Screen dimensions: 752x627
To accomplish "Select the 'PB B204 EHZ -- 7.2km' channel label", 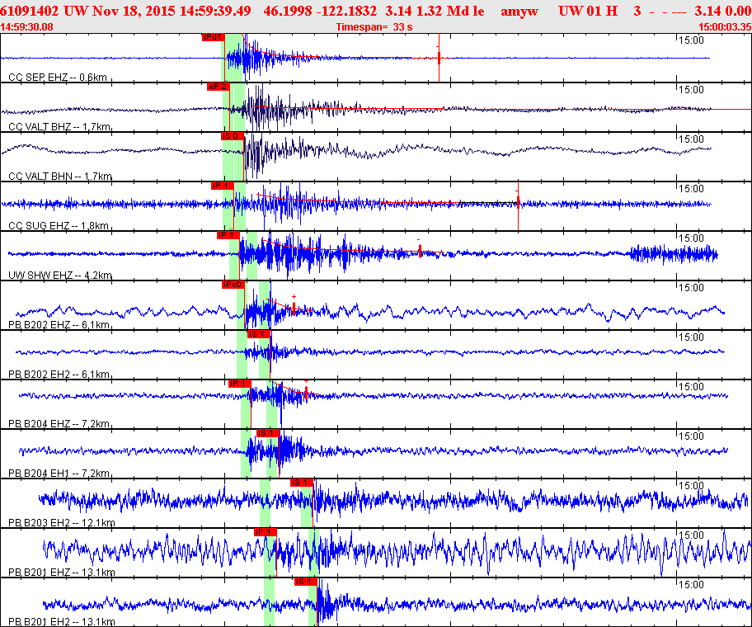I will 59,423.
